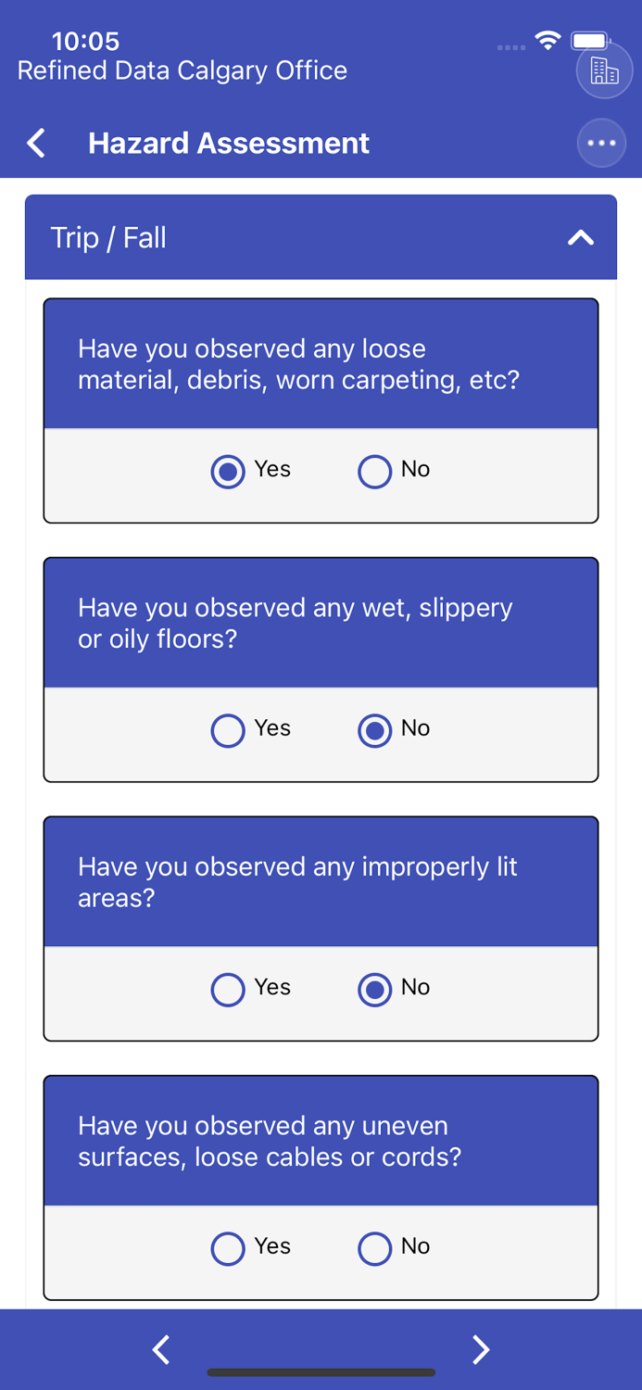
Task: Tap the battery status icon
Action: [590, 41]
